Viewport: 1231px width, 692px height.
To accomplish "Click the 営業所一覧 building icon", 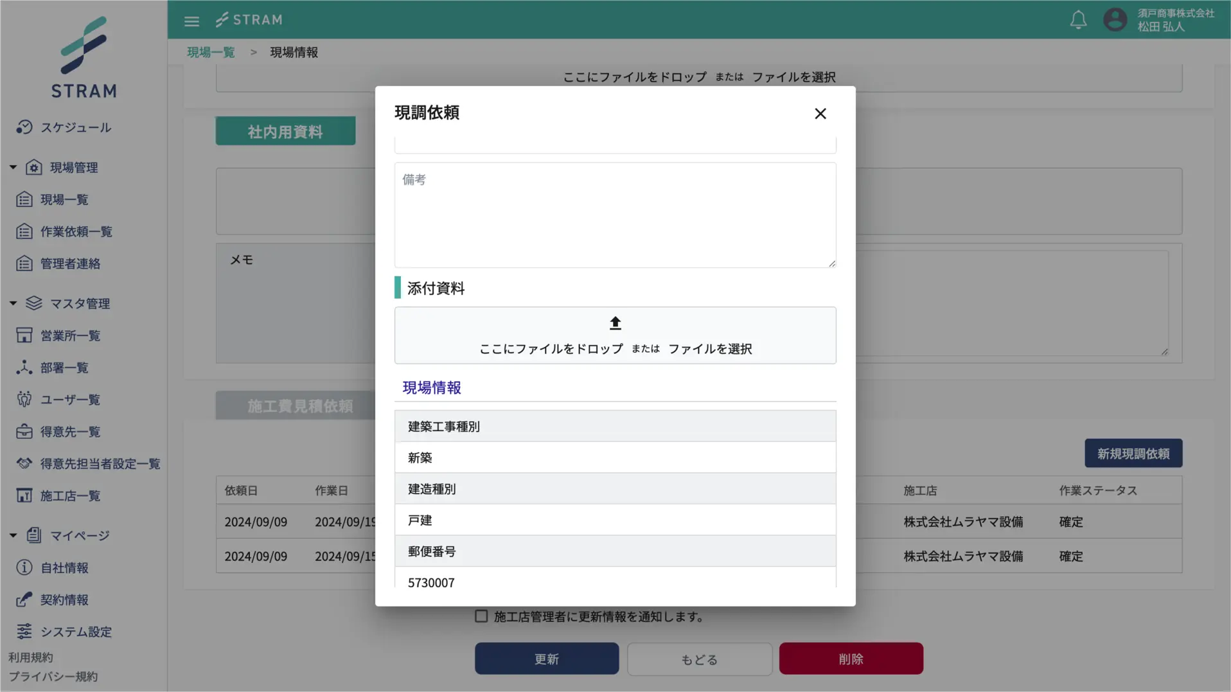I will [24, 335].
